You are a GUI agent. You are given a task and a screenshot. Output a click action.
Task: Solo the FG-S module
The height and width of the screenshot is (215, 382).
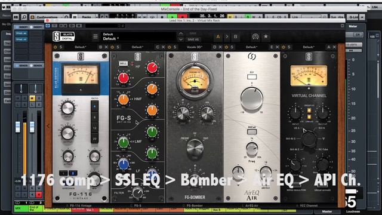tap(118, 47)
